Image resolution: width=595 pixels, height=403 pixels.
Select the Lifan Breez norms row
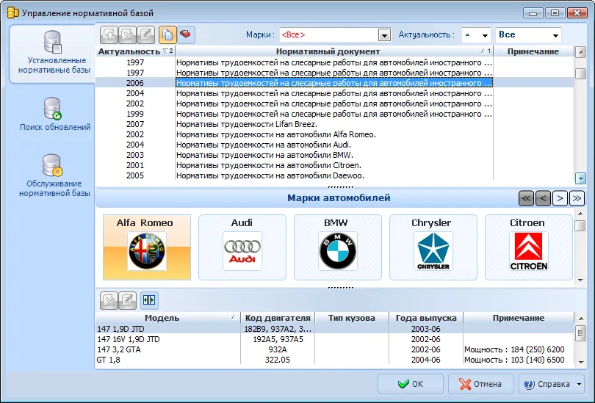point(334,124)
